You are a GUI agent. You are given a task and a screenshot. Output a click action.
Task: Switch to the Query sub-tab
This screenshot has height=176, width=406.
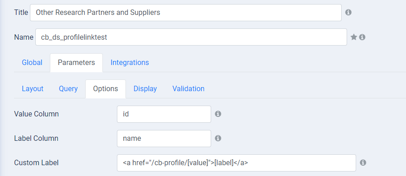(x=68, y=89)
